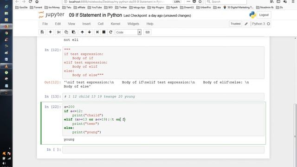The width and height of the screenshot is (297, 167).
Task: Restart the kernel with the circular arrow icon
Action: pos(111,32)
